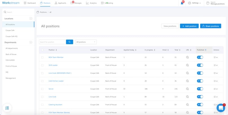Add a new location with plus icon
The height and width of the screenshot is (115, 228).
pos(31,19)
